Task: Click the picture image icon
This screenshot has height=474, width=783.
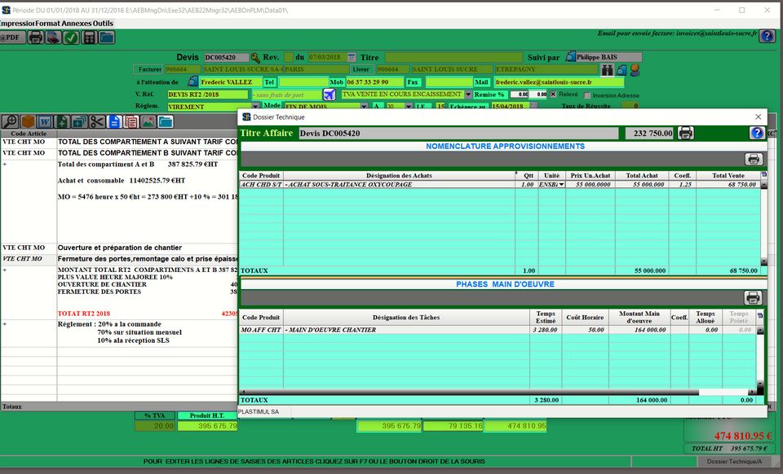Action: coord(148,121)
